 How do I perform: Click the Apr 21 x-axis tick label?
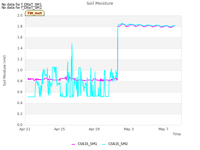coord(25,129)
